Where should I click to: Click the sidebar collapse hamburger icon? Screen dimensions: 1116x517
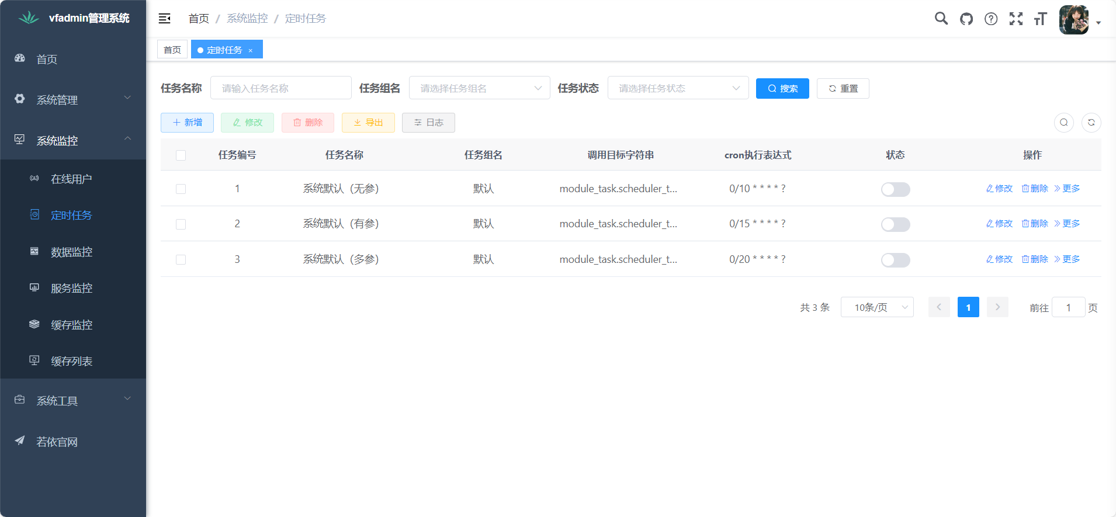point(164,19)
